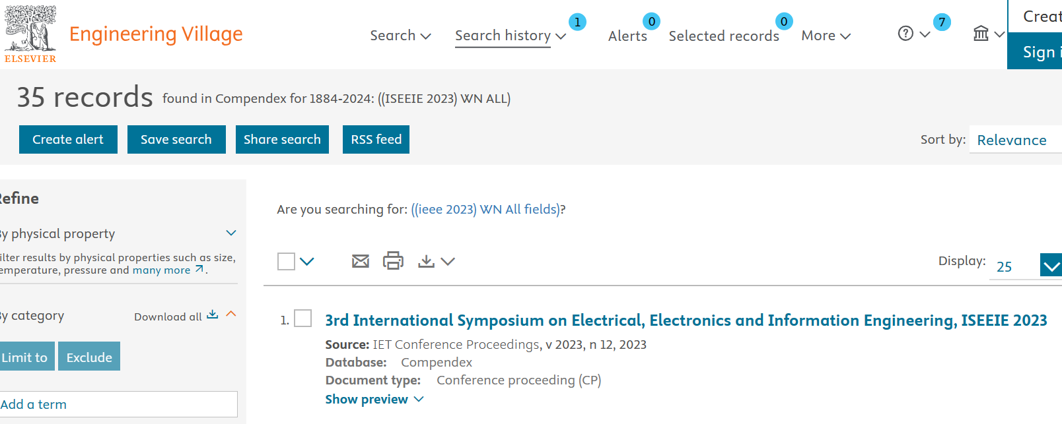This screenshot has width=1062, height=424.
Task: Click the print results printer icon
Action: 393,261
